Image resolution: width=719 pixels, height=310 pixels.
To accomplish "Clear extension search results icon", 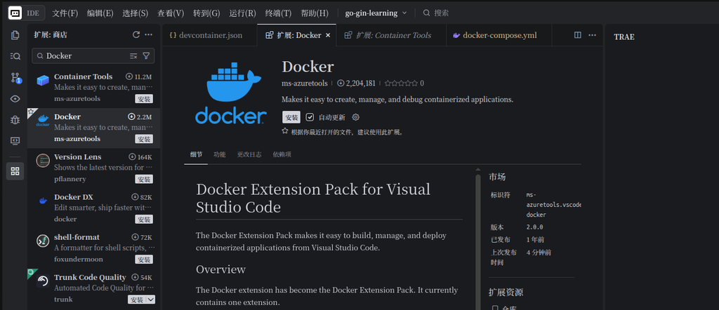I will pyautogui.click(x=133, y=56).
